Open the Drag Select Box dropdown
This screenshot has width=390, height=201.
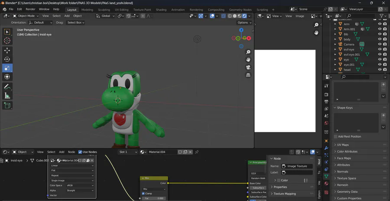pyautogui.click(x=75, y=22)
